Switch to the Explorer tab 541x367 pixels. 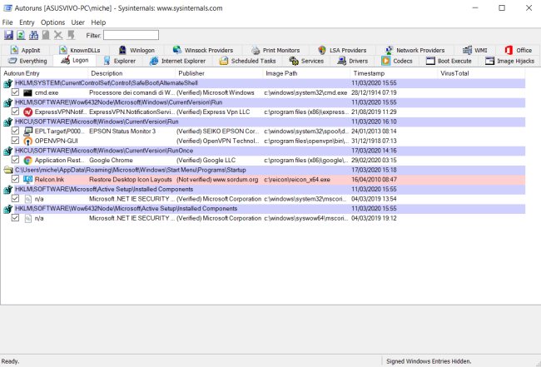(x=120, y=61)
